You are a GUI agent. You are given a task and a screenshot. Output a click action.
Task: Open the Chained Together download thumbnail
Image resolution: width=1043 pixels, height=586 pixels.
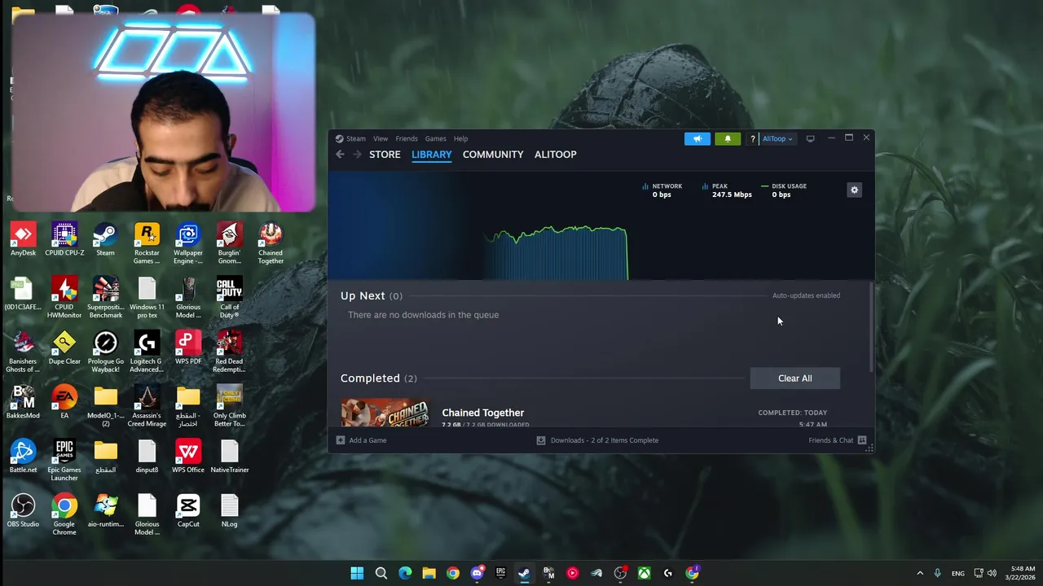pos(385,413)
